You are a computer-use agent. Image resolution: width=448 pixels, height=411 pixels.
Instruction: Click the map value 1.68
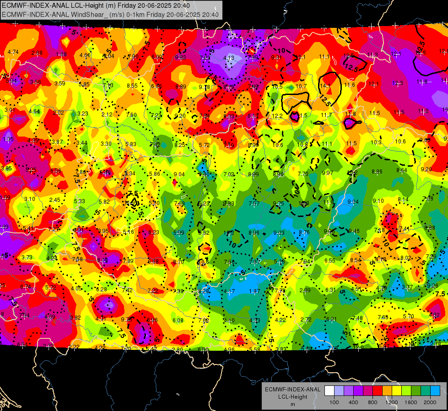point(61,54)
